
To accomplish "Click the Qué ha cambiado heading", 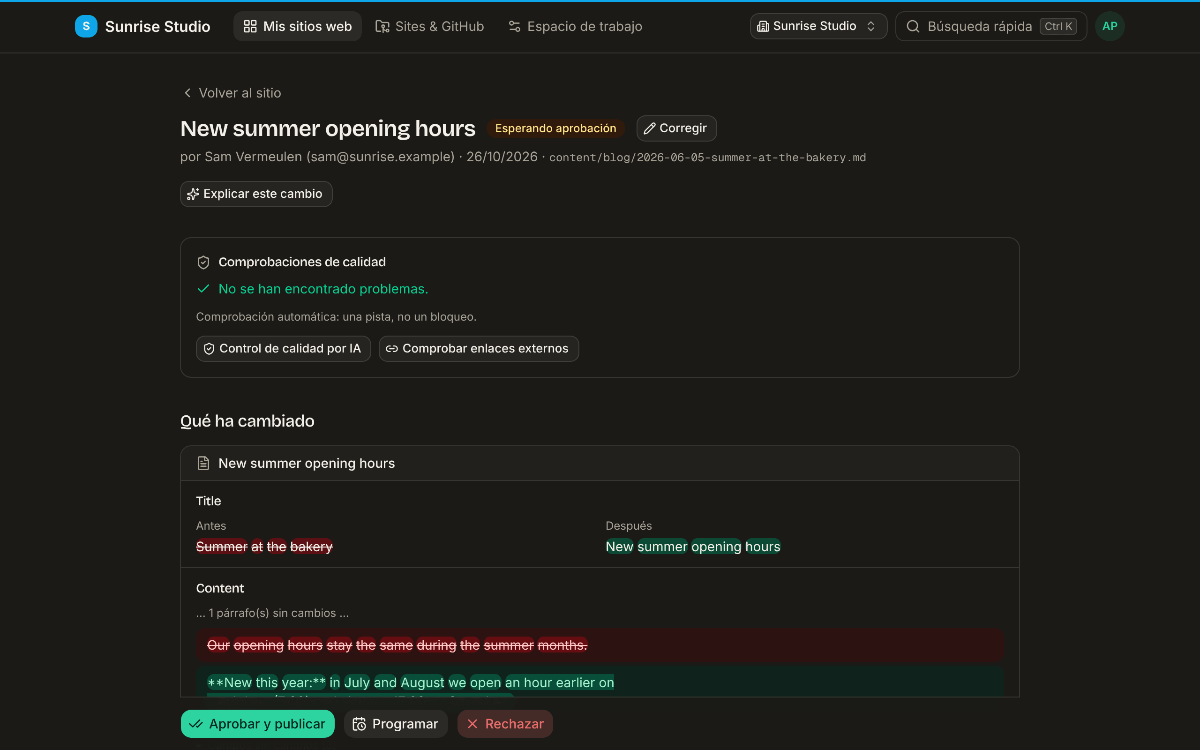I will coord(247,421).
